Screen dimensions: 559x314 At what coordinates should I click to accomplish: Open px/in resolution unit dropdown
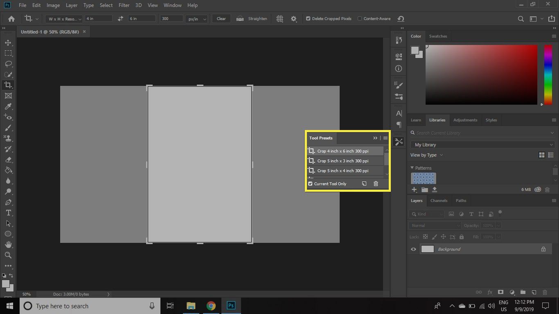196,19
